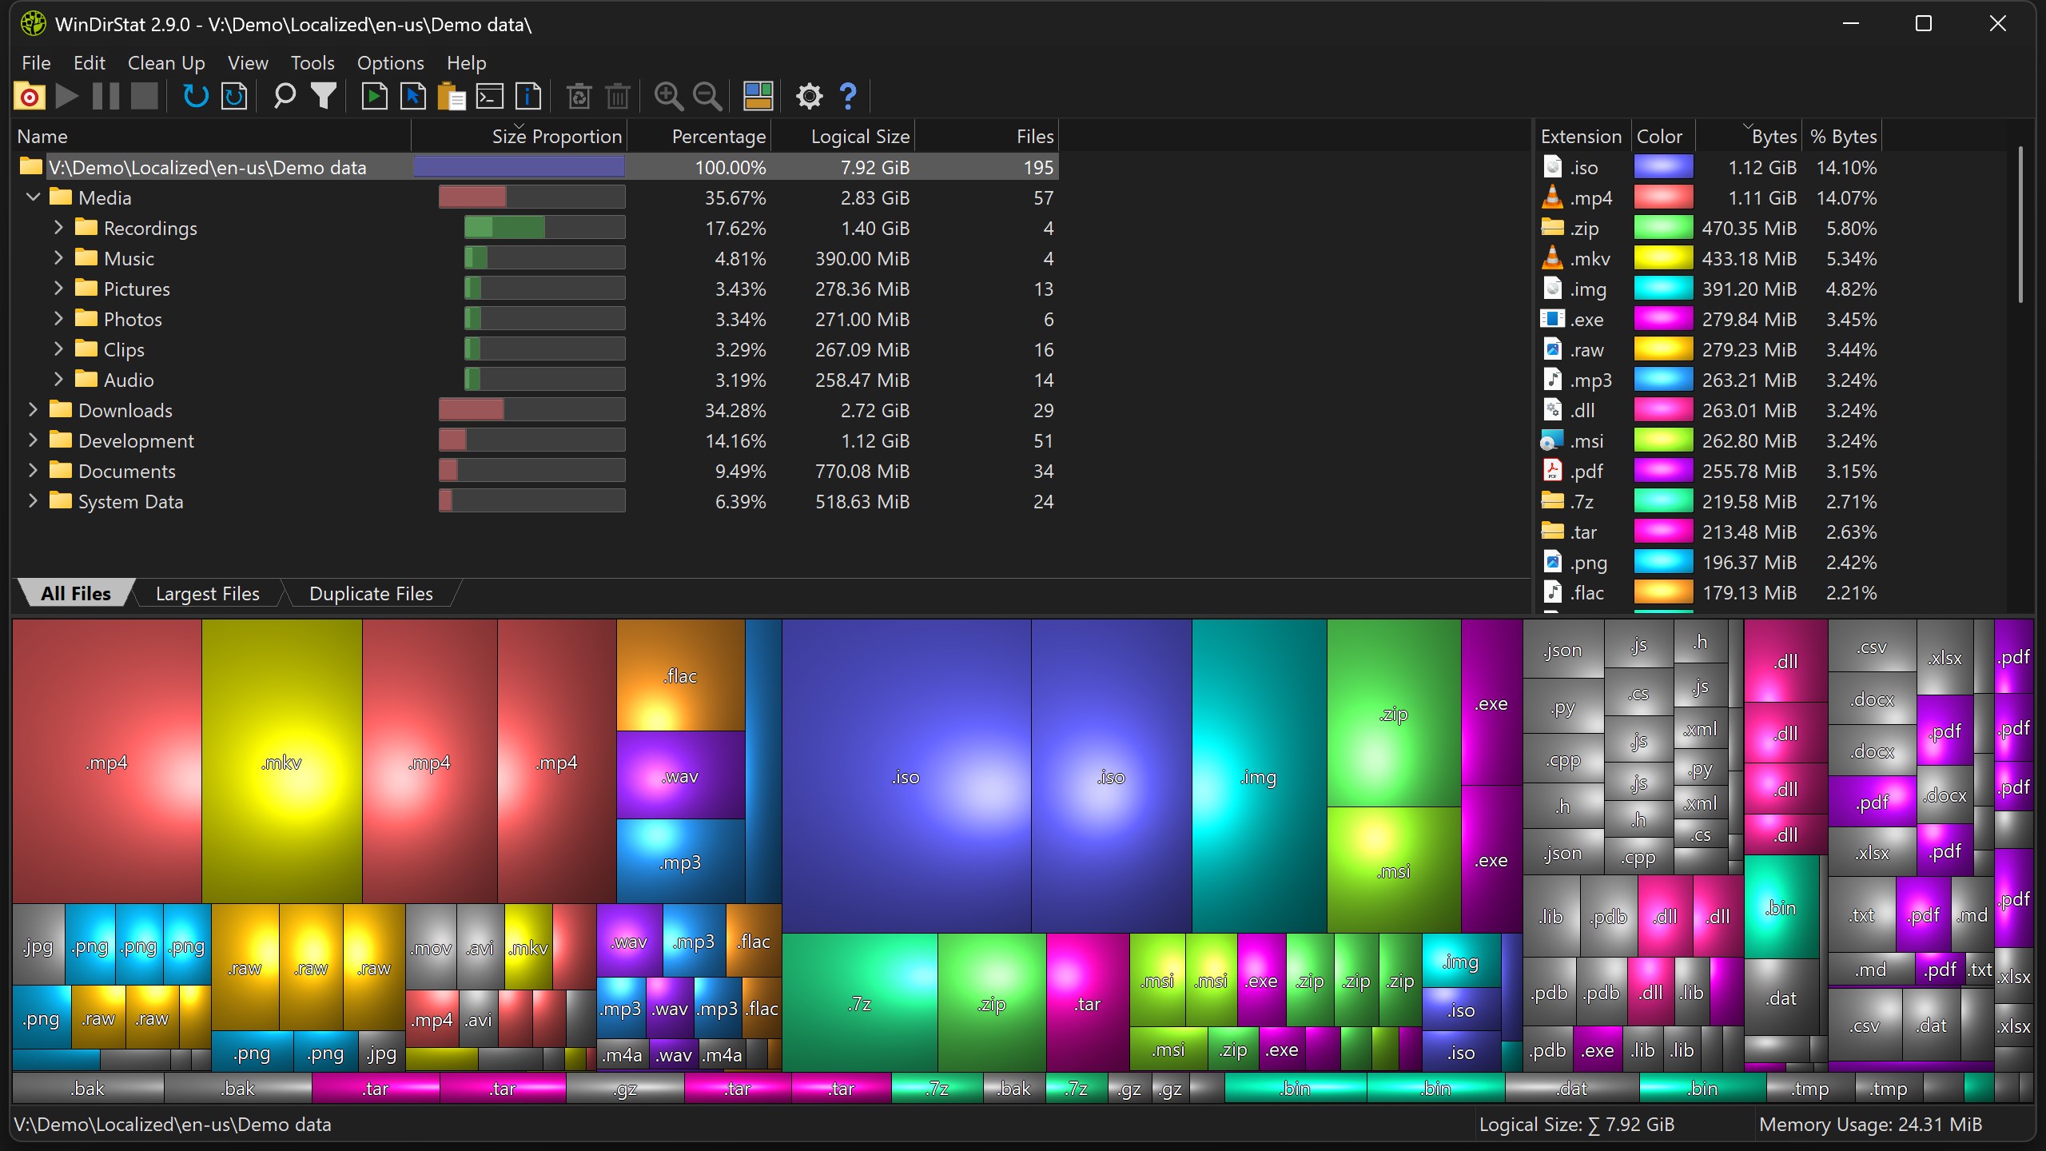The image size is (2046, 1151).
Task: Open the search magnifier tool
Action: pyautogui.click(x=285, y=97)
